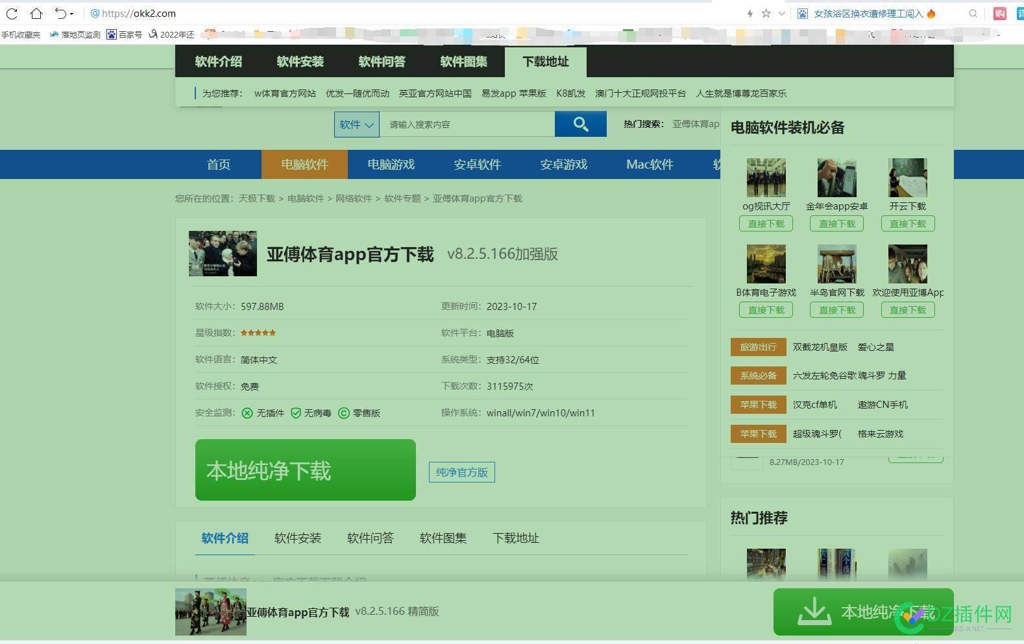Open 落地页监测 bookmark in bookmarks bar
Viewport: 1024px width, 644px height.
pyautogui.click(x=75, y=34)
